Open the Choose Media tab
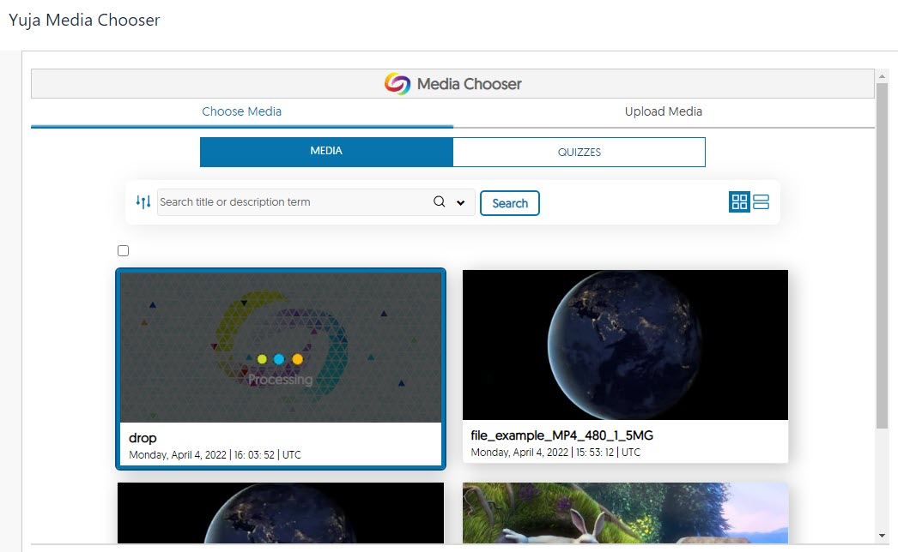 (242, 111)
